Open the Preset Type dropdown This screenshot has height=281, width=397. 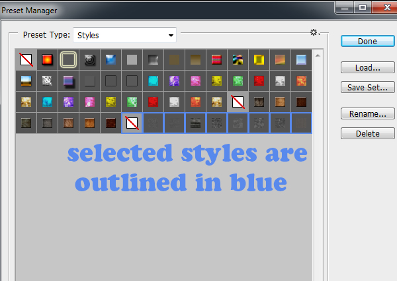click(x=124, y=35)
